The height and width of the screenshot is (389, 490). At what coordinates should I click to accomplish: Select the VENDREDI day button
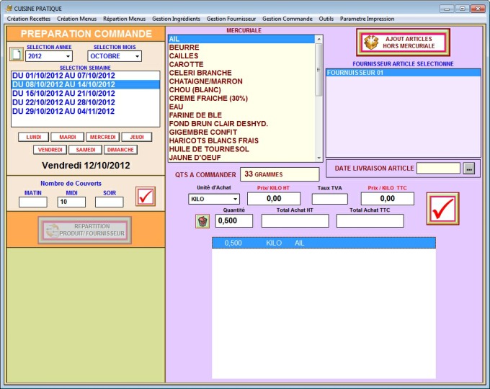tap(50, 150)
